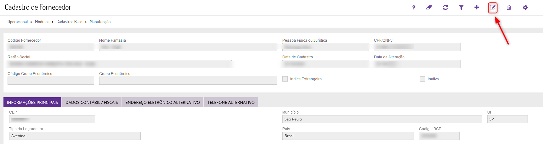
Task: Click the eraser clear fields icon
Action: coord(429,8)
